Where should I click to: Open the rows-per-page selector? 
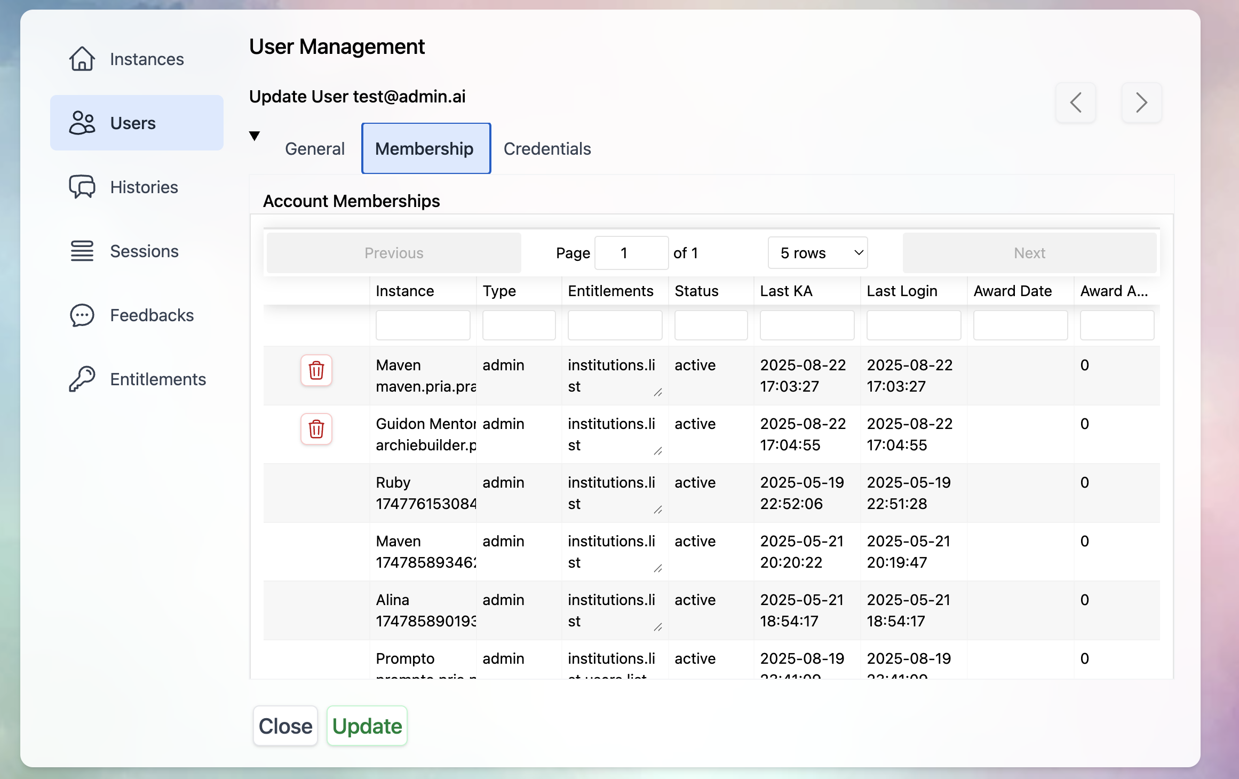(x=817, y=252)
